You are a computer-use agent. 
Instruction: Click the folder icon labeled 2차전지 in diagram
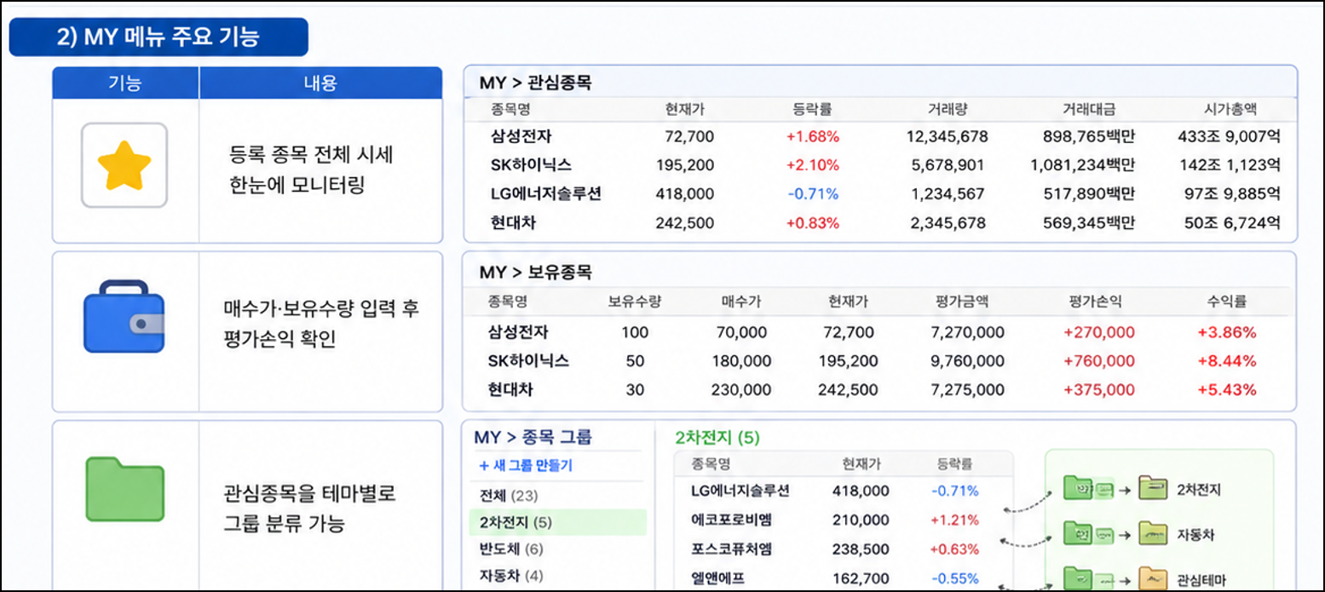coord(1155,490)
